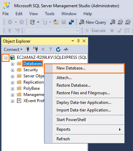133x151 pixels.
Task: Choose Deploy Data-tier Application...
Action: point(84,103)
